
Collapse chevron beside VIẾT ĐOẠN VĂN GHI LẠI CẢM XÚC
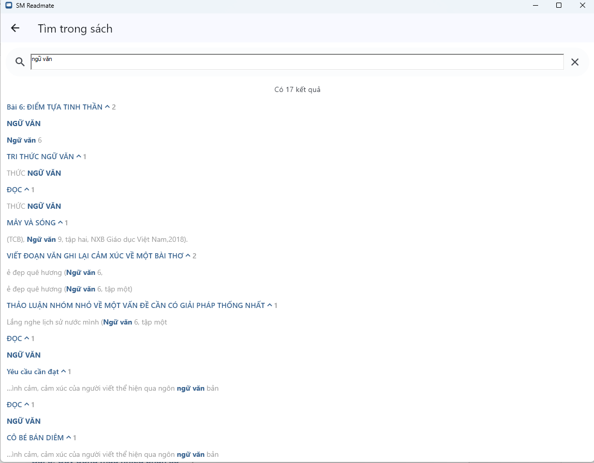click(x=188, y=256)
